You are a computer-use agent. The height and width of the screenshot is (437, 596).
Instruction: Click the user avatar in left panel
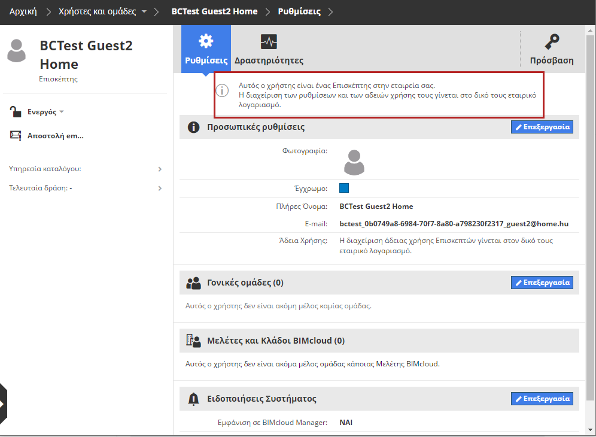coord(17,51)
